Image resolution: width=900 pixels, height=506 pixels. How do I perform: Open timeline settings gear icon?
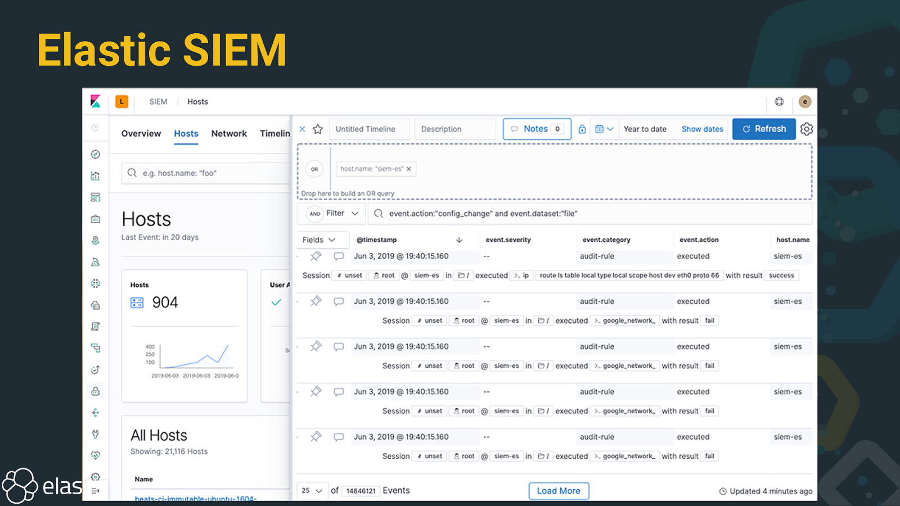point(807,129)
